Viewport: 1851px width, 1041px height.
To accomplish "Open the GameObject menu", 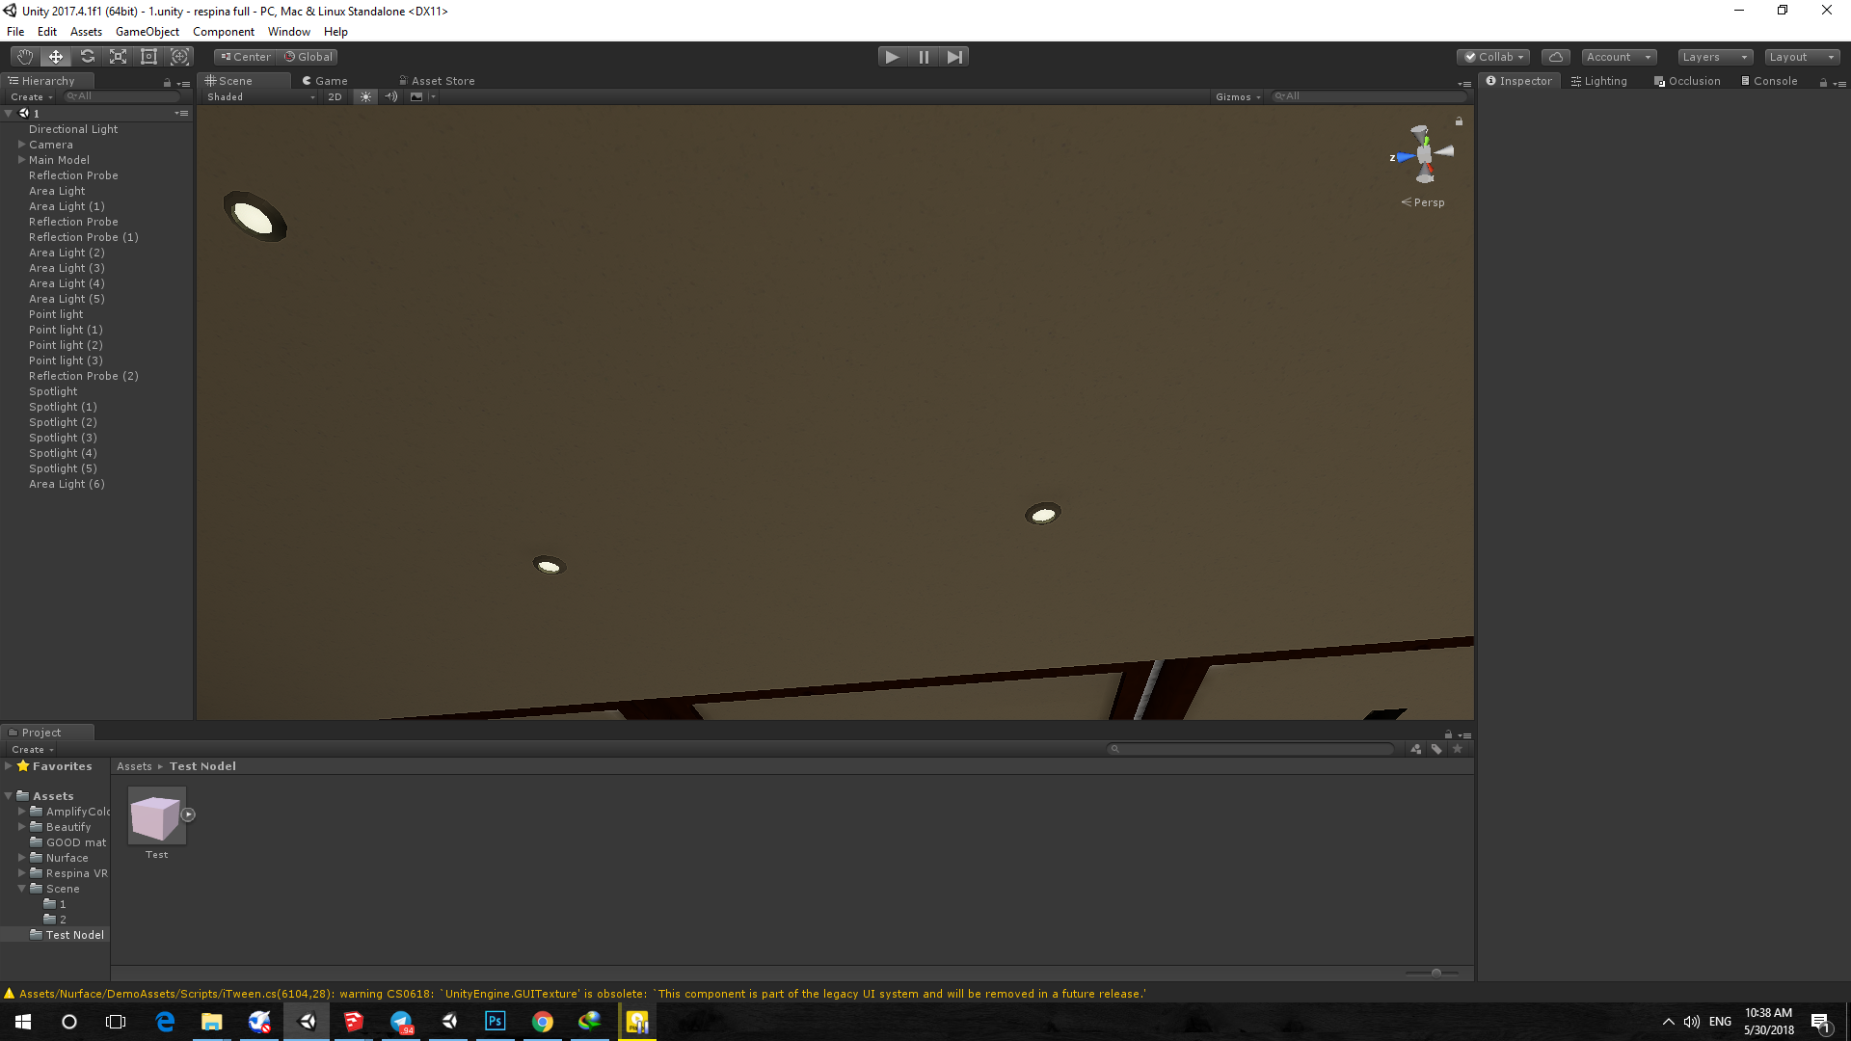I will point(148,32).
